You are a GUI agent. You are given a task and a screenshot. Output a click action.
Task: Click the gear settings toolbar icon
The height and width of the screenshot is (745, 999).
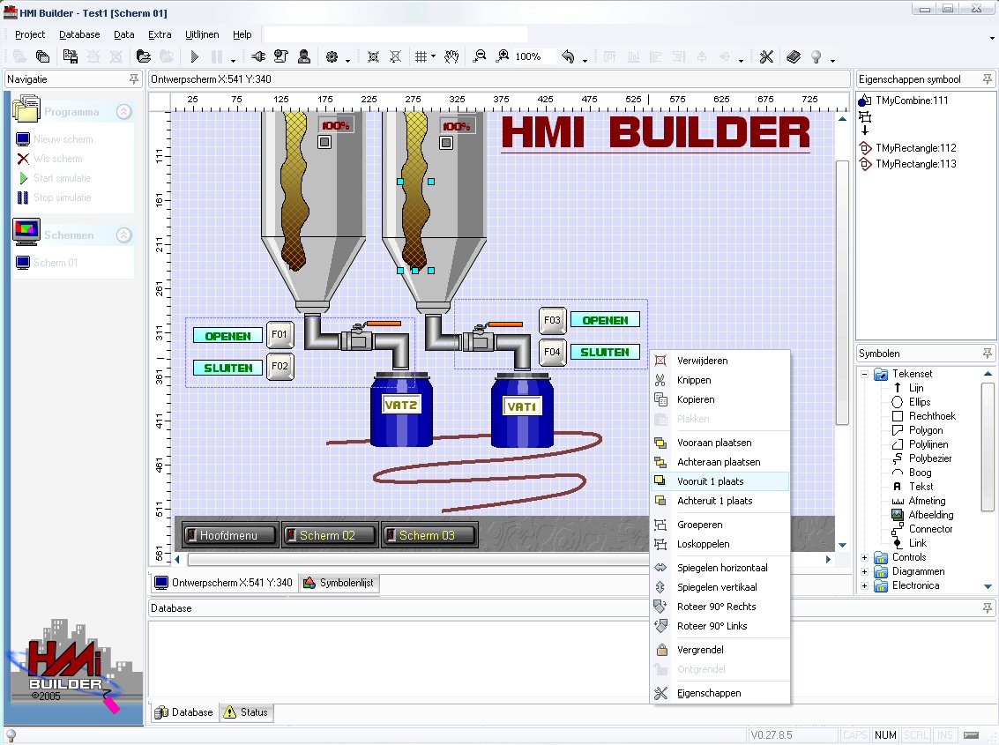(x=332, y=56)
